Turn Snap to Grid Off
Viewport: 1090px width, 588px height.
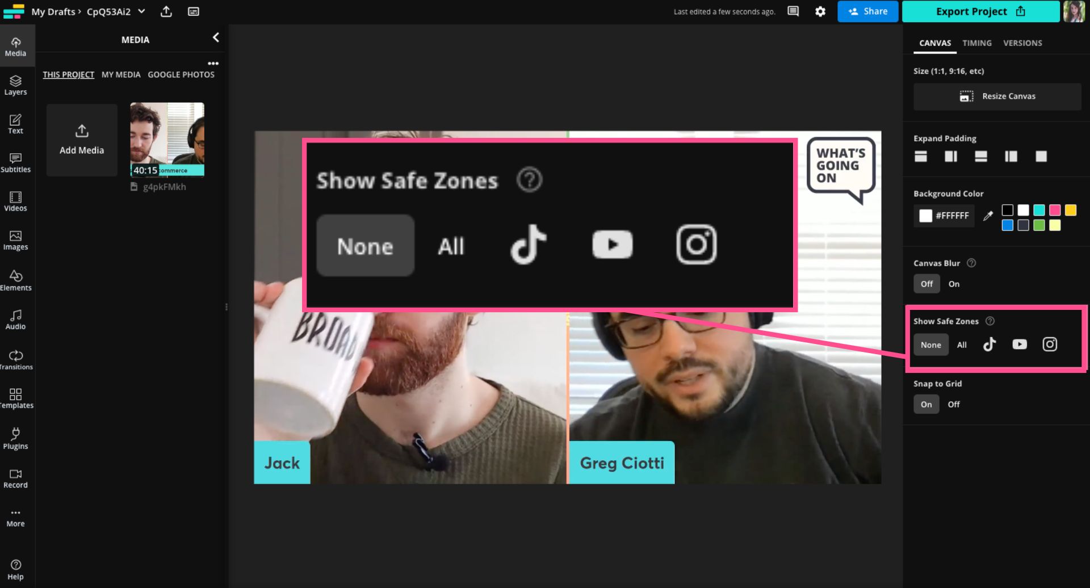click(954, 405)
